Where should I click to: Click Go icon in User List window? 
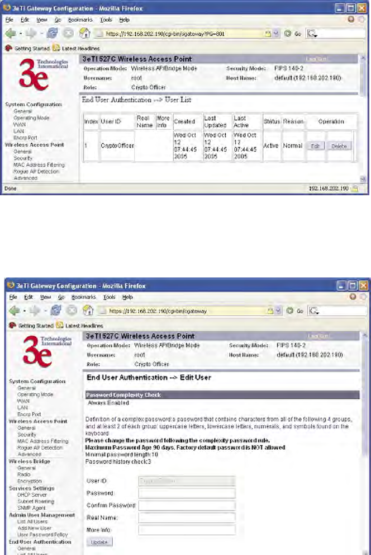coord(288,34)
